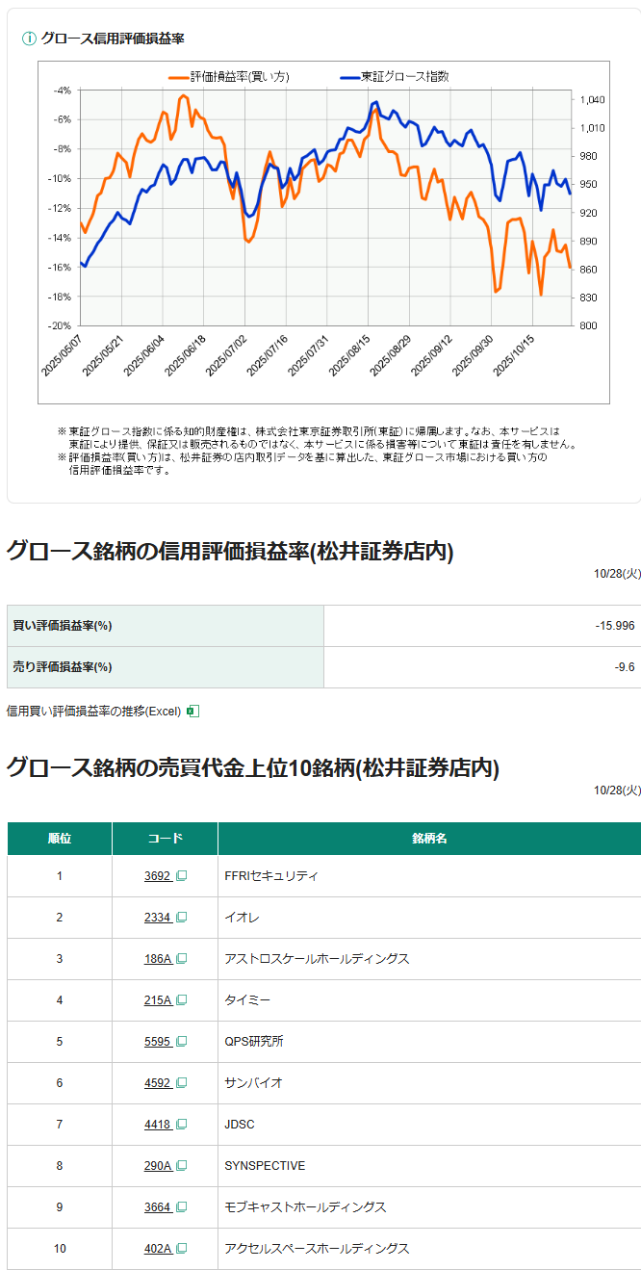The image size is (641, 1270).
Task: Click new-window icon next to code 186A
Action: click(181, 959)
